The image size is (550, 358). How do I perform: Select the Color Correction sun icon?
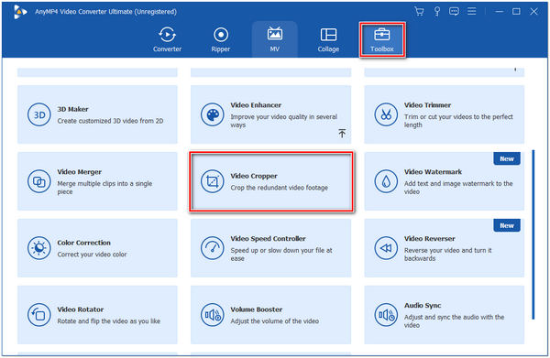pyautogui.click(x=38, y=248)
